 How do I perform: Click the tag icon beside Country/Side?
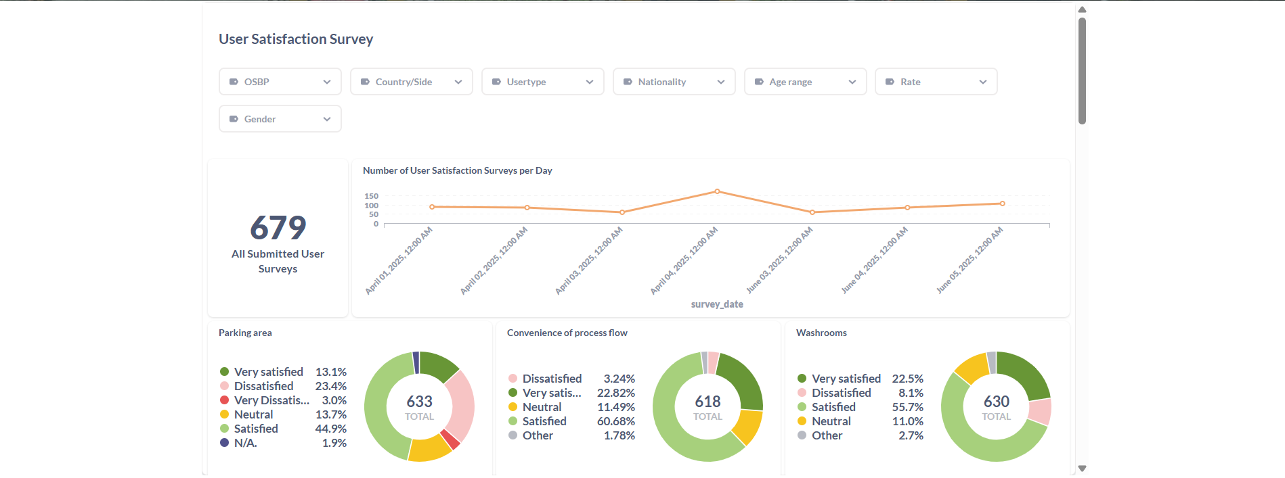pyautogui.click(x=365, y=82)
